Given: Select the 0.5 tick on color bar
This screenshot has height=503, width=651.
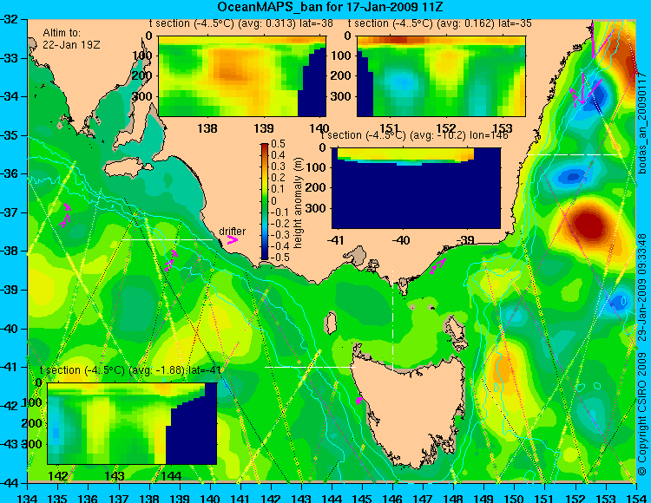Looking at the screenshot, I should 278,144.
